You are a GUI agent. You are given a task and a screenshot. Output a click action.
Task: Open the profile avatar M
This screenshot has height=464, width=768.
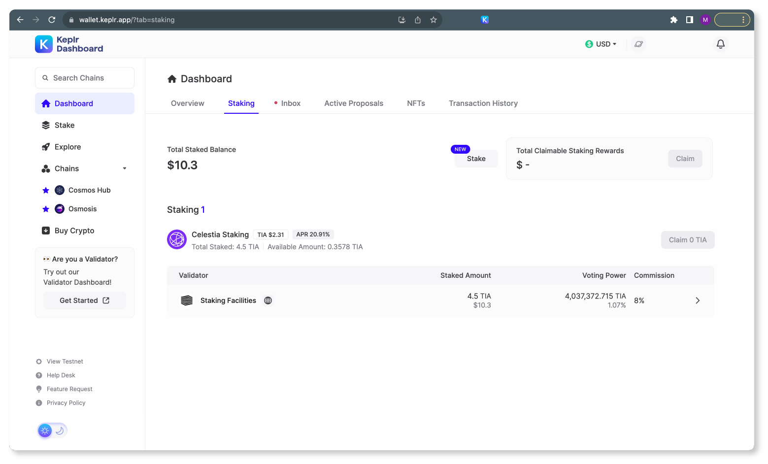705,20
